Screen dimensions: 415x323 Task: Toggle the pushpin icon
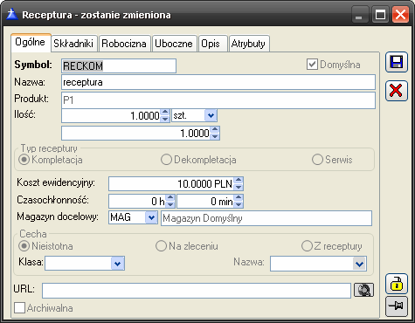[x=397, y=306]
